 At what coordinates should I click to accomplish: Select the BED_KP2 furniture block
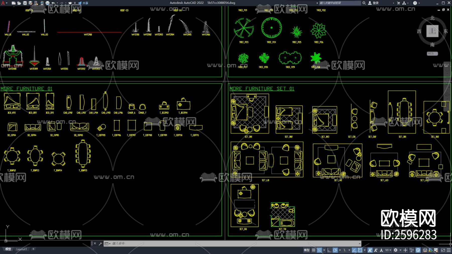[12, 101]
